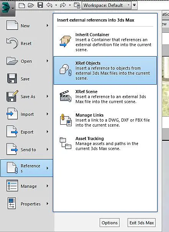Image resolution: width=169 pixels, height=232 pixels.
Task: Open the Redo history dropdown arrow
Action: [70, 5]
